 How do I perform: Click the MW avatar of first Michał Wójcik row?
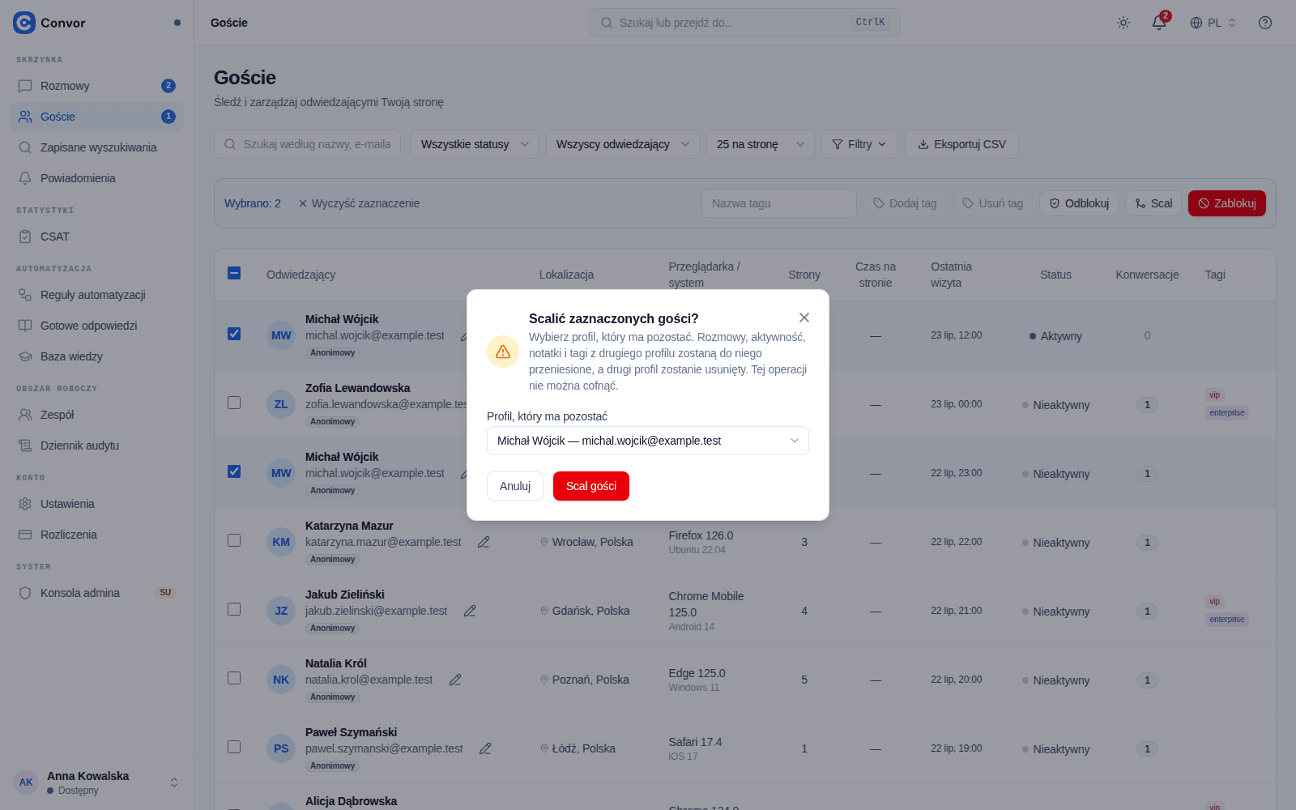point(281,335)
